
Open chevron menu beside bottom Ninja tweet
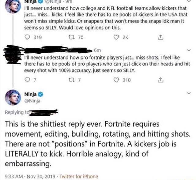[x=189, y=93]
